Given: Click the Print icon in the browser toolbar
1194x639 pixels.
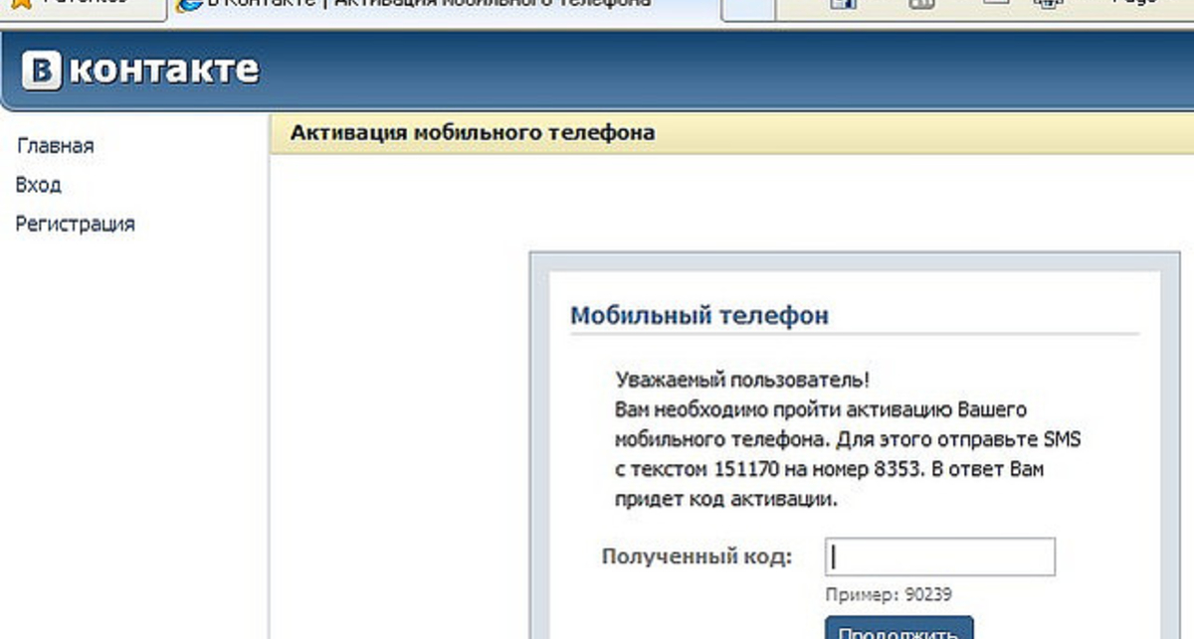Looking at the screenshot, I should (1048, 4).
